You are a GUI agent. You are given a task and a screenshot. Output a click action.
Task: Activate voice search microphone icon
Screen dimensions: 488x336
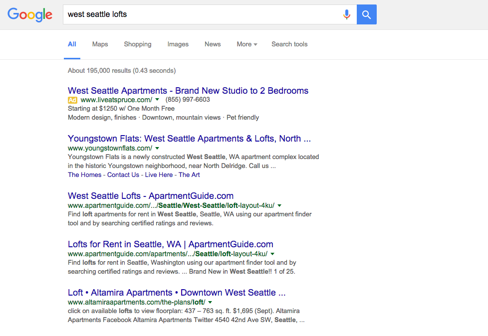click(347, 14)
